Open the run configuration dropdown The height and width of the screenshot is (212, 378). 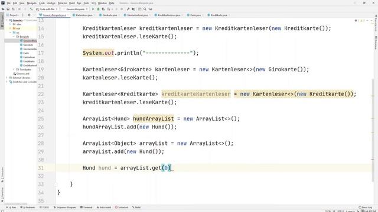tap(75, 9)
